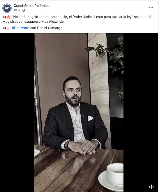Open the three-dot post options menu
The image size is (159, 192).
pos(151,8)
